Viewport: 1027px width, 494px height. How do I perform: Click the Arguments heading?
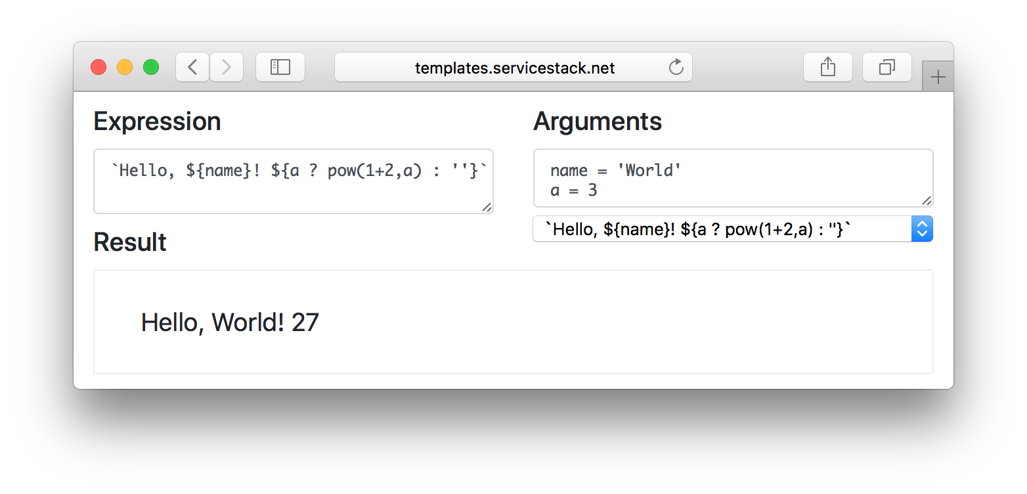pos(598,122)
